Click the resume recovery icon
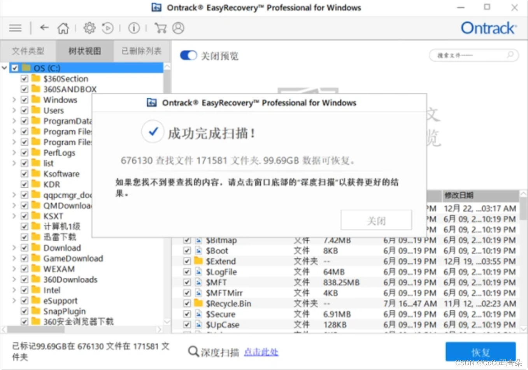Screen dimensions: 528x370 coord(108,28)
